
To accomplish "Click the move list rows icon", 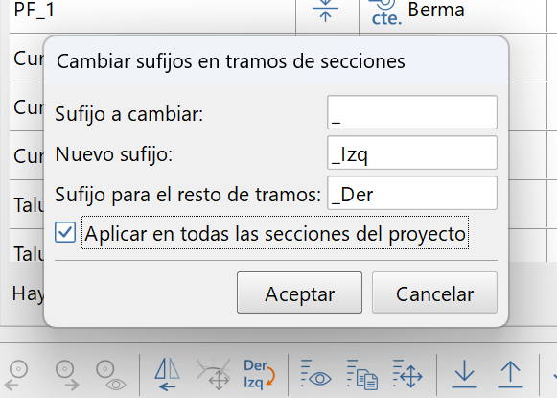I will 407,374.
